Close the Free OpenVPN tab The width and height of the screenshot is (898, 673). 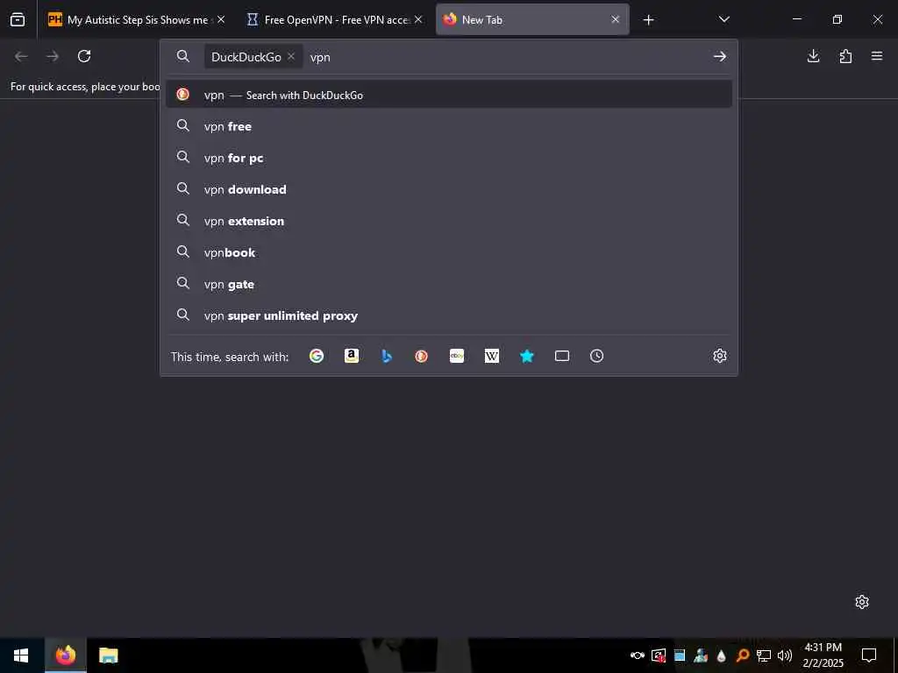coord(418,19)
